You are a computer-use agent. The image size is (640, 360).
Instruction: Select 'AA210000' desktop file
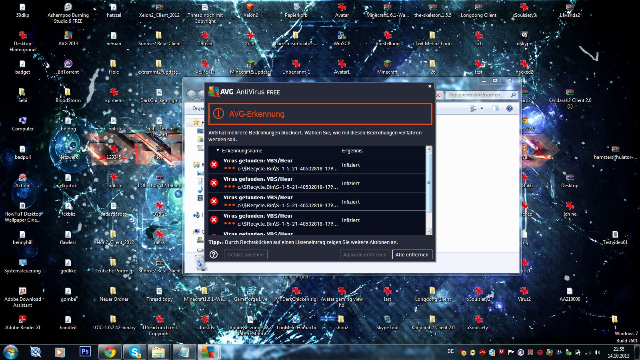click(570, 294)
